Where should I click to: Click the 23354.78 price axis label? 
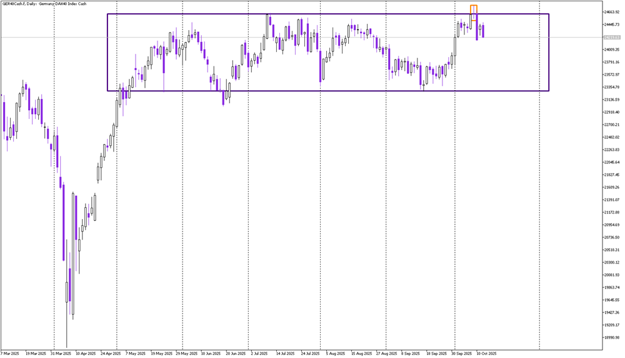pyautogui.click(x=603, y=88)
